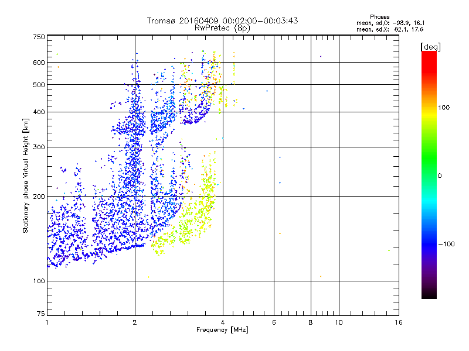Viewport: 469px width, 351px height.
Task: Click the colorbar '0' tick label
Action: click(440, 176)
